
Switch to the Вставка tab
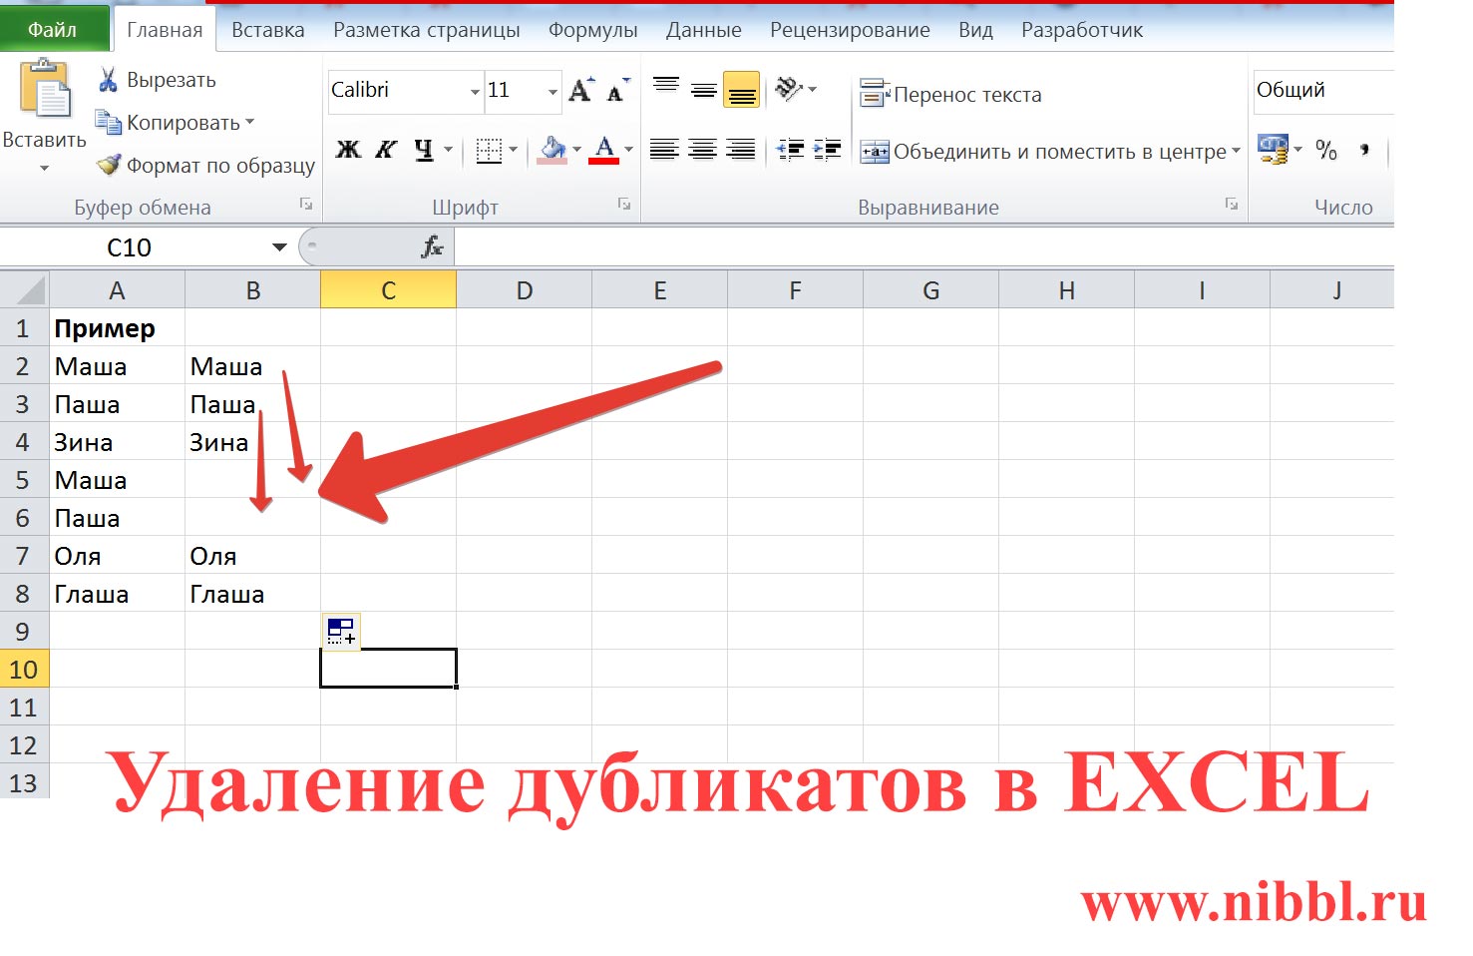(267, 30)
